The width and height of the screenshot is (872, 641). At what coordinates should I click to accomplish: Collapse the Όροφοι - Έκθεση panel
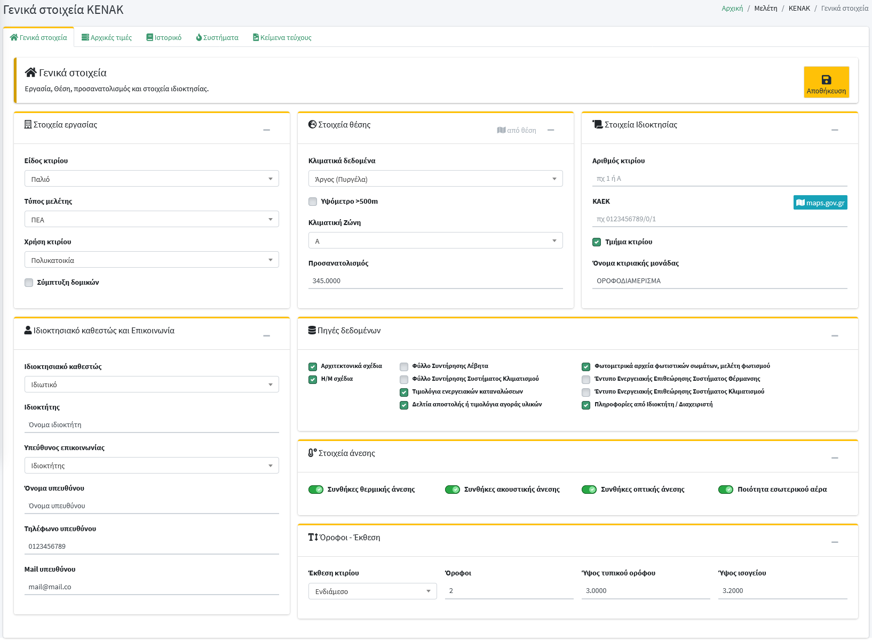click(835, 542)
